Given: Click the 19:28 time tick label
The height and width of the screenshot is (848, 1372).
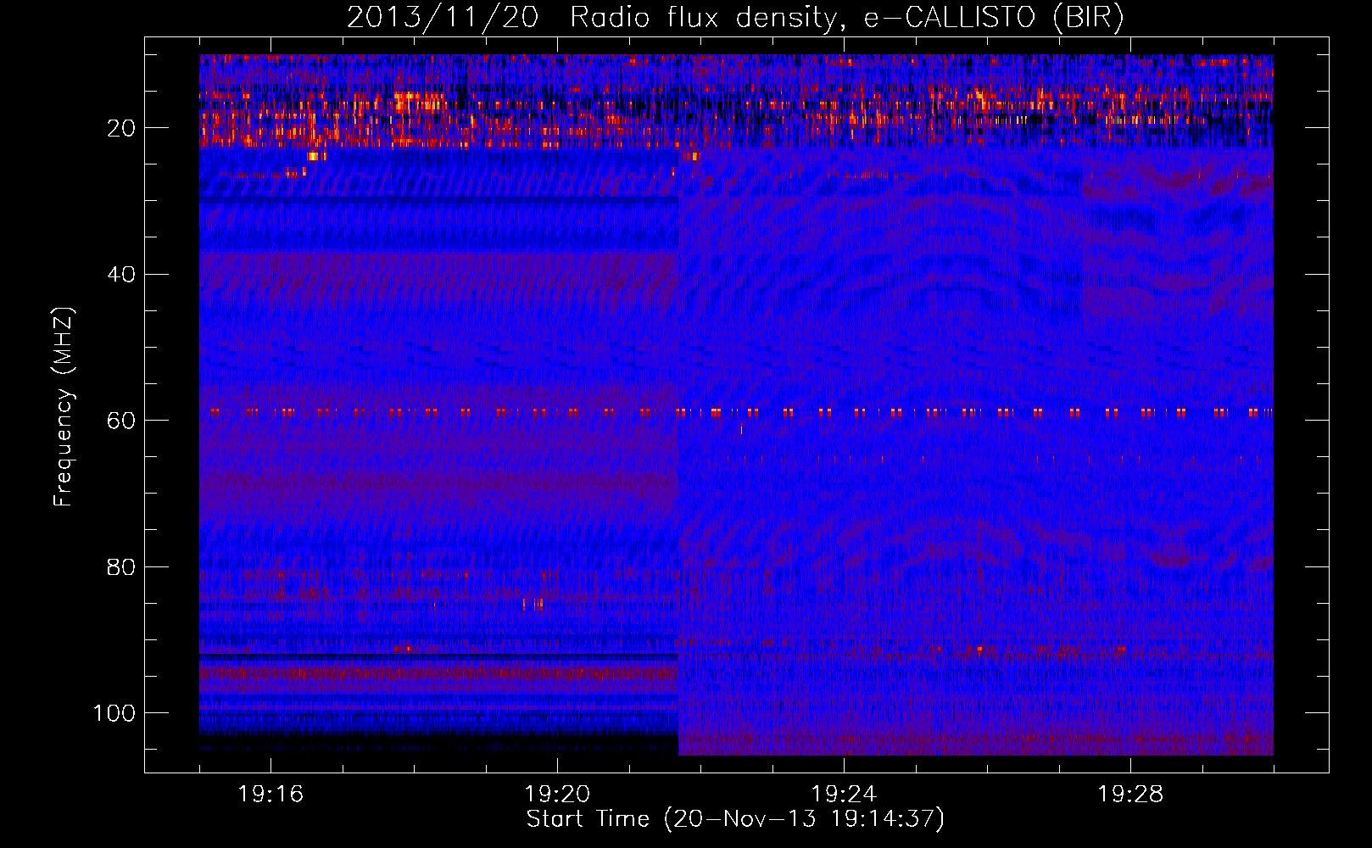Looking at the screenshot, I should 1130,795.
